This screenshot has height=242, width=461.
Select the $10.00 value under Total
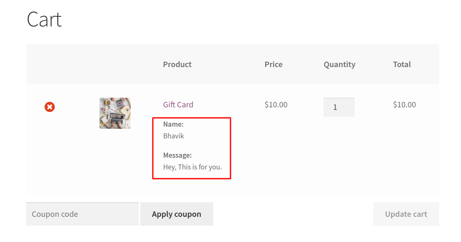(x=405, y=104)
